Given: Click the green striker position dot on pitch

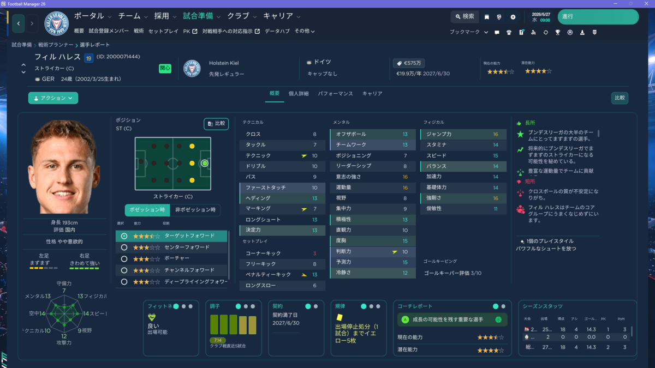Looking at the screenshot, I should click(x=205, y=163).
